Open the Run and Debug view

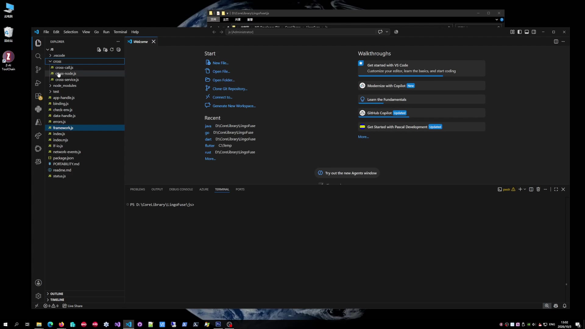[38, 83]
